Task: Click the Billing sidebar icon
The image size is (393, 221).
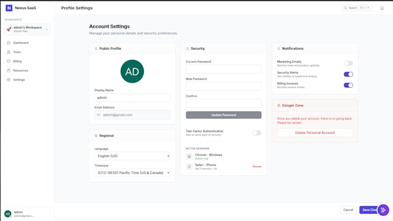Action: [x=9, y=61]
